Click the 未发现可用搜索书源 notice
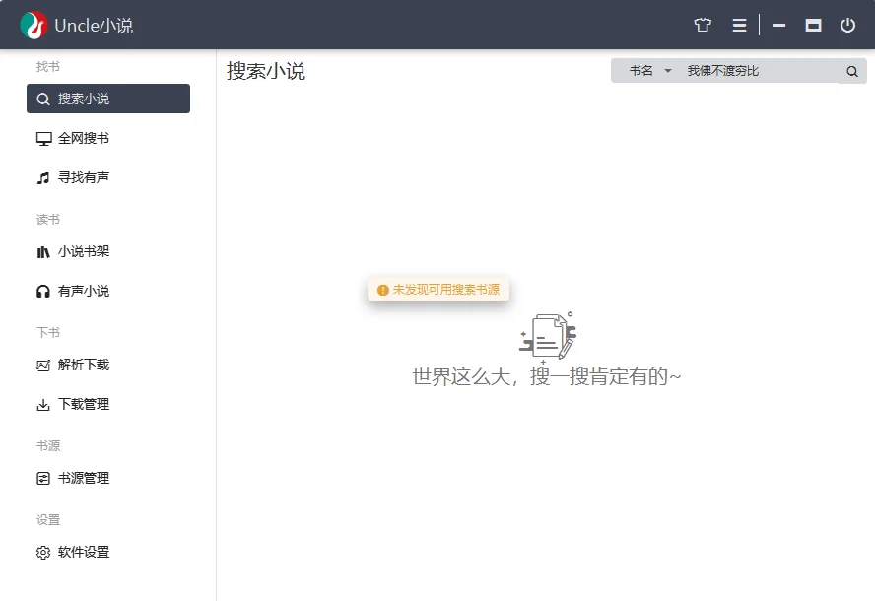This screenshot has height=601, width=875. point(438,290)
